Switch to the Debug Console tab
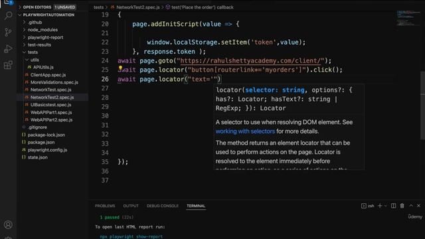 click(162, 206)
